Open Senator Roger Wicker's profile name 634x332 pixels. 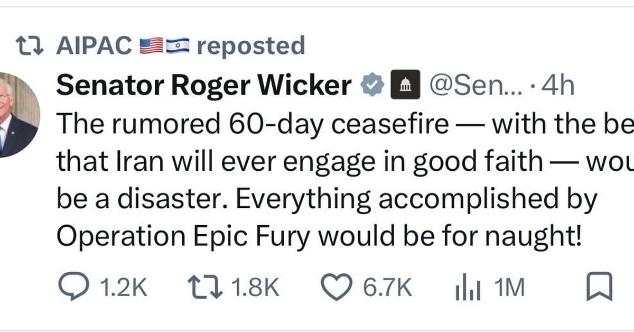tap(204, 85)
